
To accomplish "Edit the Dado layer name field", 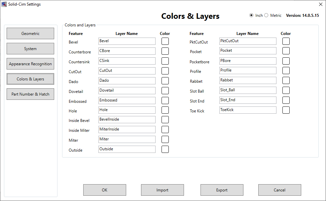I will [x=127, y=81].
